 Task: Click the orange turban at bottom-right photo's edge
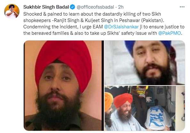[x=109, y=102]
